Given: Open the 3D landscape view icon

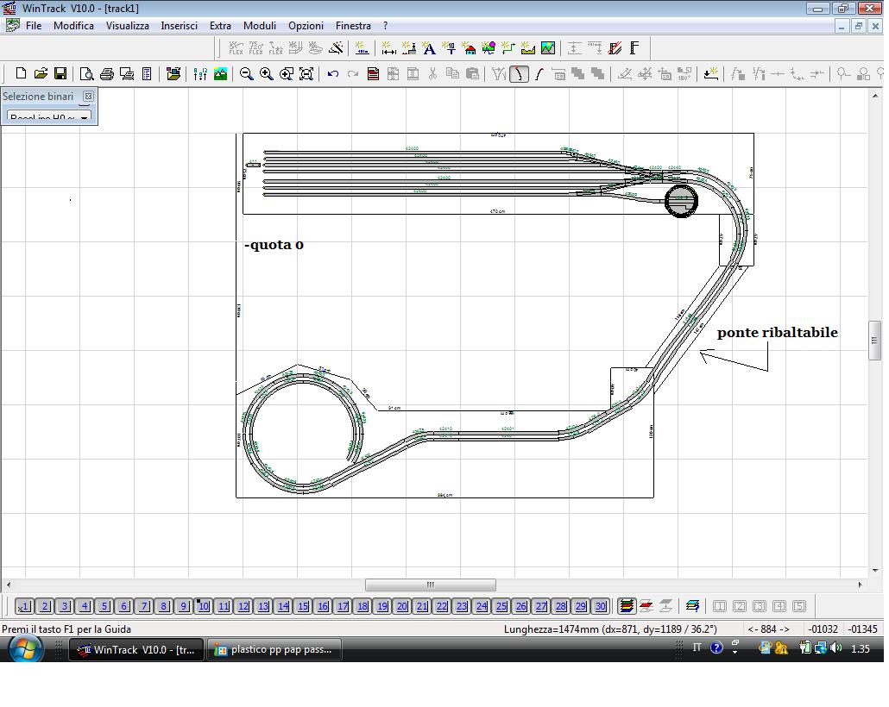Looking at the screenshot, I should (221, 73).
